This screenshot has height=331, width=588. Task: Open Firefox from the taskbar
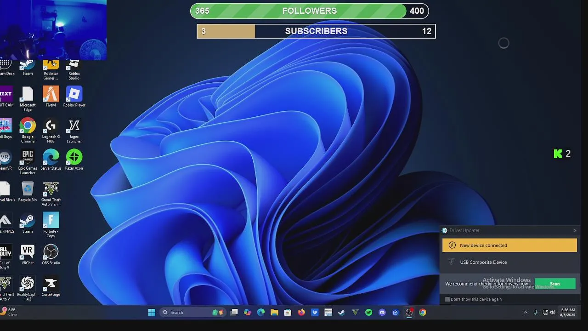301,313
